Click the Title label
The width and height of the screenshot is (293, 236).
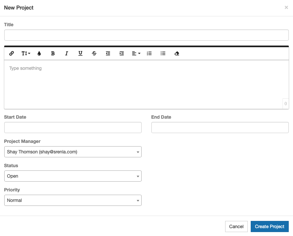pyautogui.click(x=9, y=25)
